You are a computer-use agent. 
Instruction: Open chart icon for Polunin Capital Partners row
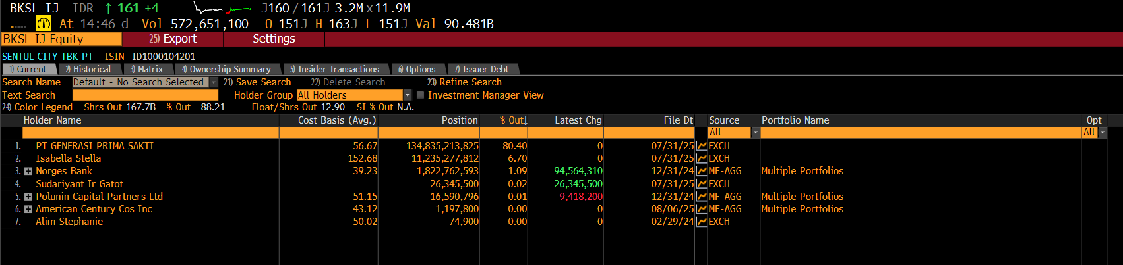[702, 197]
